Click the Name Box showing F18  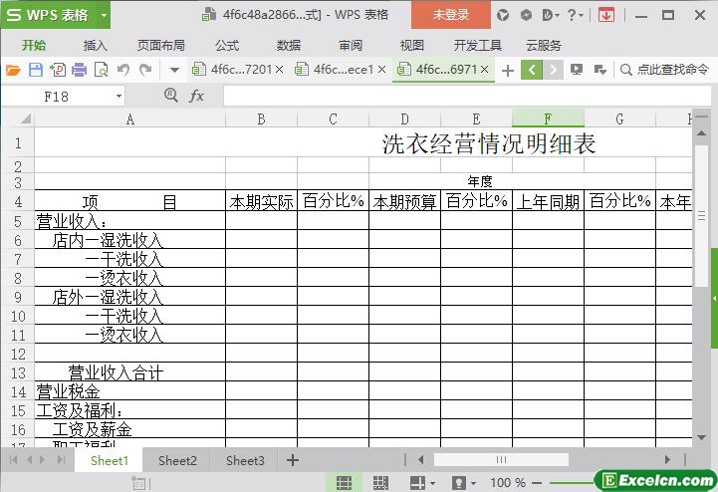coord(57,97)
